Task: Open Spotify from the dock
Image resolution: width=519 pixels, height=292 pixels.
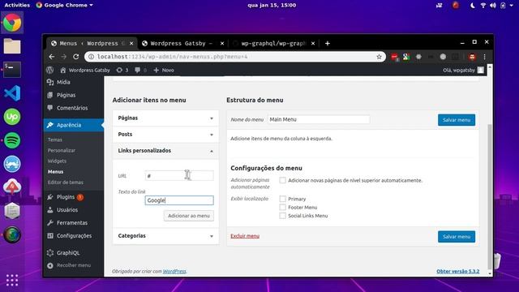Action: point(12,140)
